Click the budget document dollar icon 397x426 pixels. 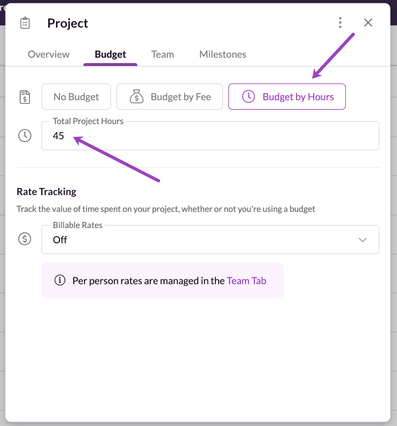coord(25,97)
